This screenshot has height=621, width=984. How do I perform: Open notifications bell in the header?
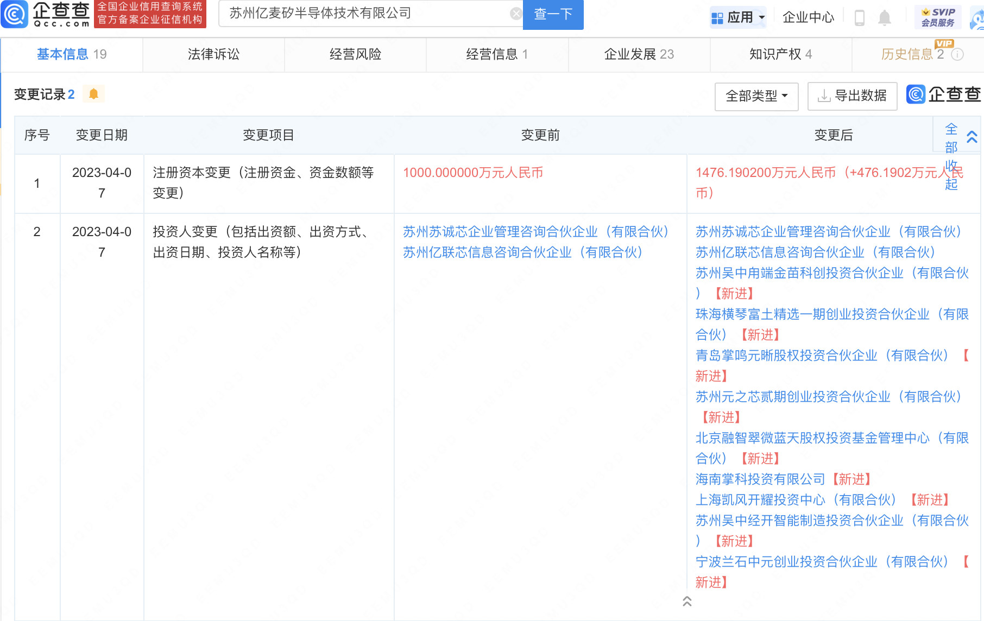coord(885,17)
